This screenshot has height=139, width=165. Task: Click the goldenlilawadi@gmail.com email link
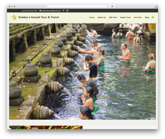(x=50, y=11)
